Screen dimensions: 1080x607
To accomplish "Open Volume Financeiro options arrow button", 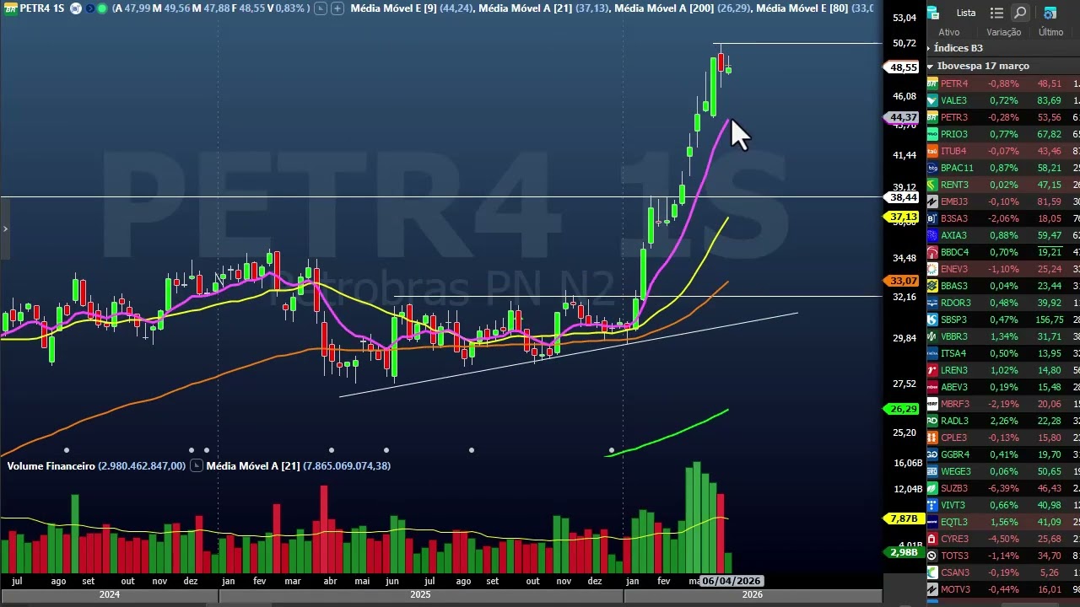I will 196,465.
